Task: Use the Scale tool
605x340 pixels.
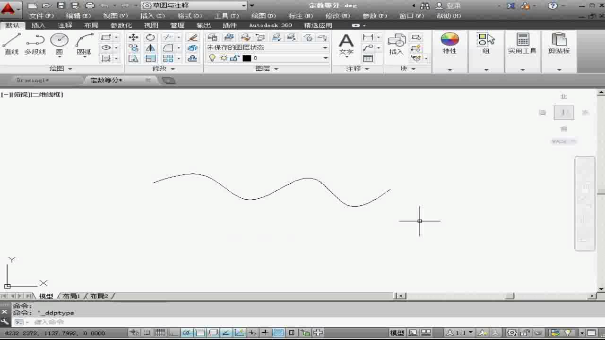Action: (x=150, y=59)
